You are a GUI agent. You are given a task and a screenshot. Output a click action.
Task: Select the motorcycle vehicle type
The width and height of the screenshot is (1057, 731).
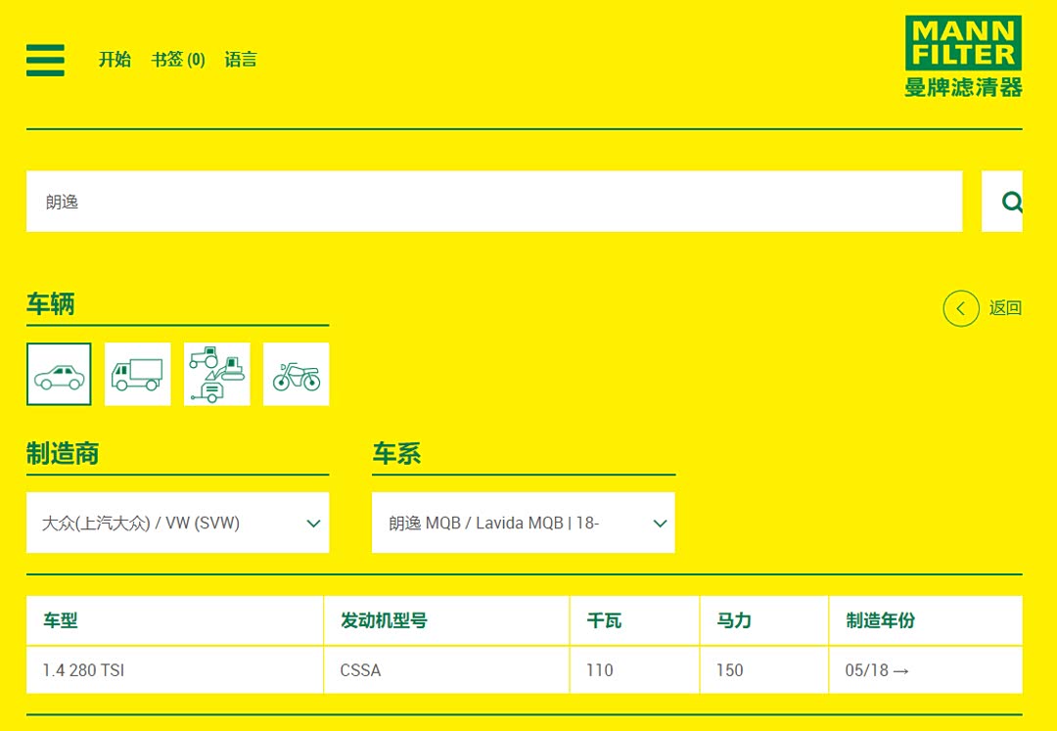pos(297,374)
